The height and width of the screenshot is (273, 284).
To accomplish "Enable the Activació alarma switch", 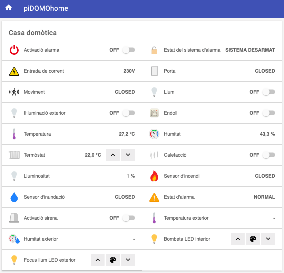I will pos(128,50).
